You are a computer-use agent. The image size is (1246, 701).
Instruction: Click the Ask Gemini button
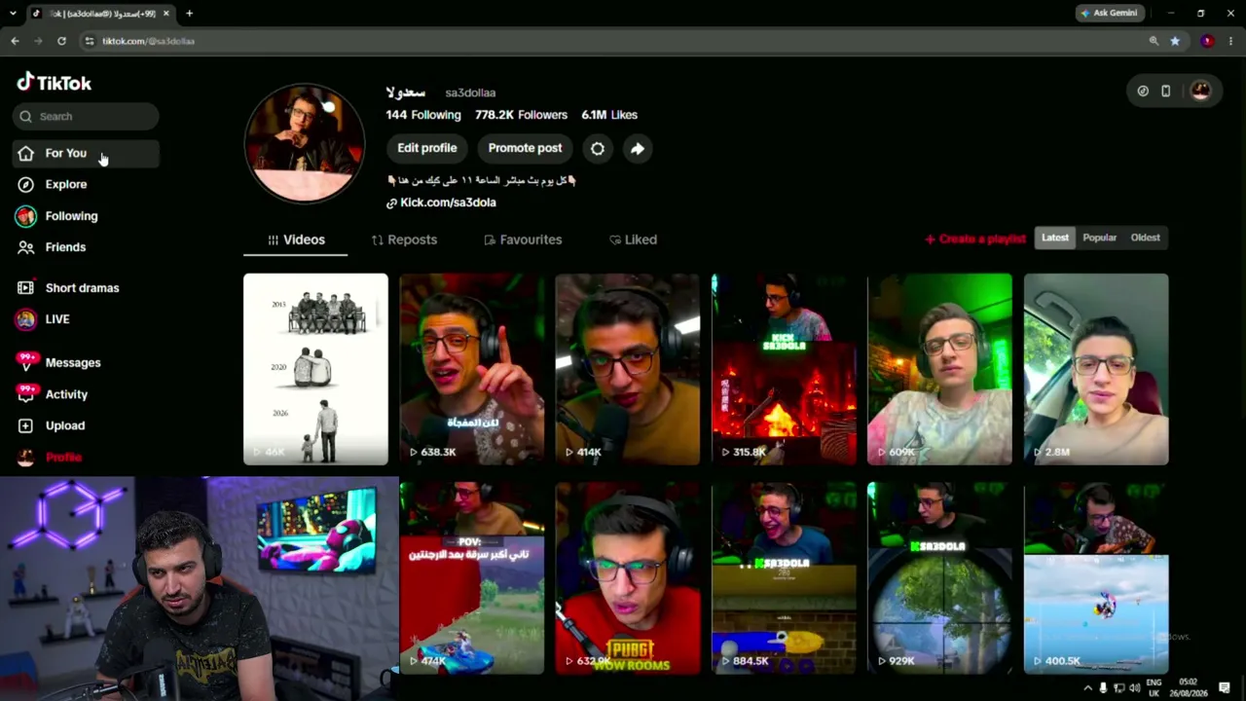coord(1109,13)
